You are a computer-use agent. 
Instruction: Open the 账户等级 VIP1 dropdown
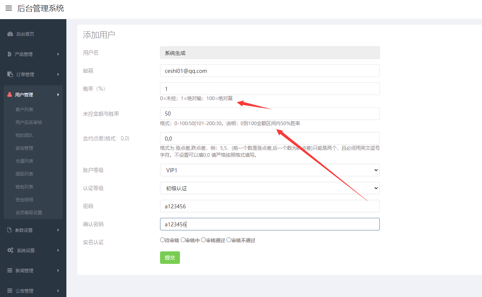[270, 170]
